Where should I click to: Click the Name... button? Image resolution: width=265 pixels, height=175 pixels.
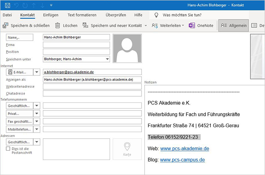point(20,38)
